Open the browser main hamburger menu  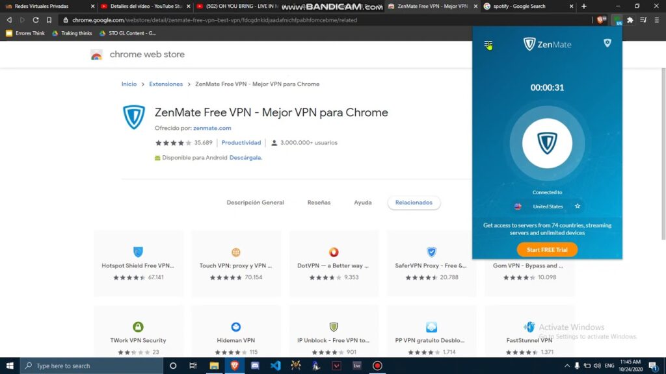coord(657,20)
